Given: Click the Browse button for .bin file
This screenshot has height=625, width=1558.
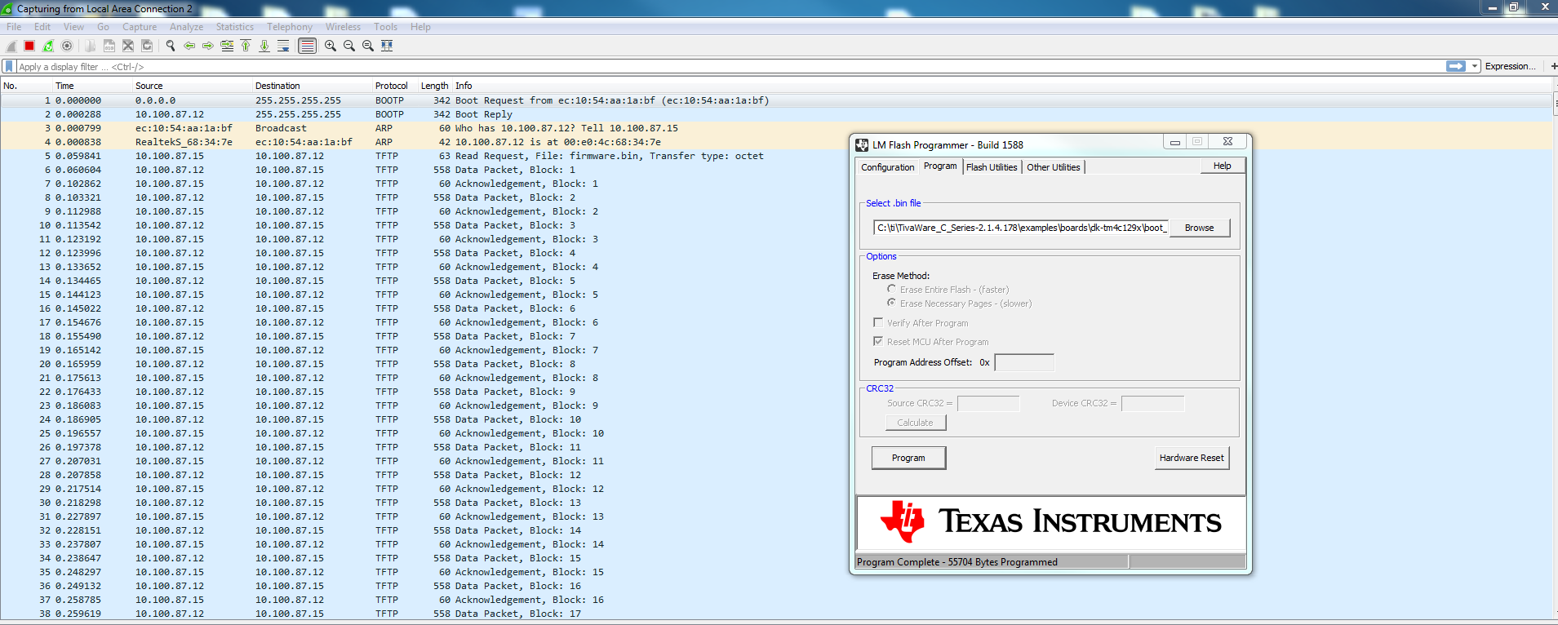Looking at the screenshot, I should [1200, 228].
